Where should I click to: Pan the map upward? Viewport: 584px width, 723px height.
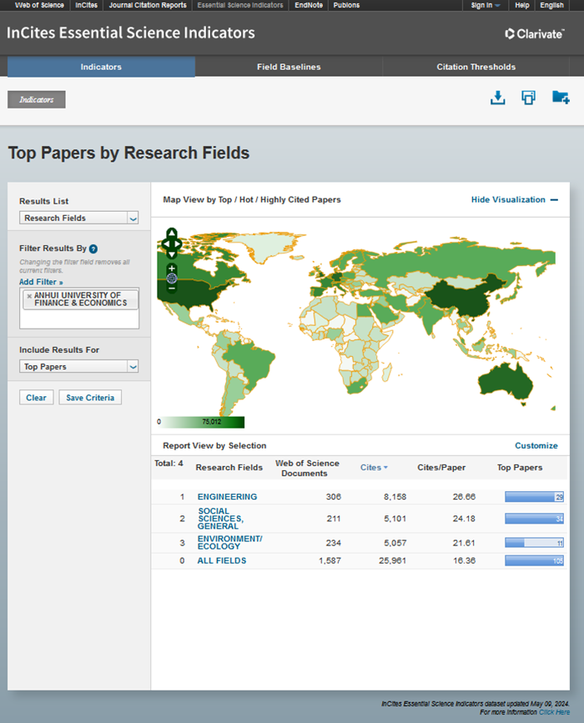(x=172, y=233)
